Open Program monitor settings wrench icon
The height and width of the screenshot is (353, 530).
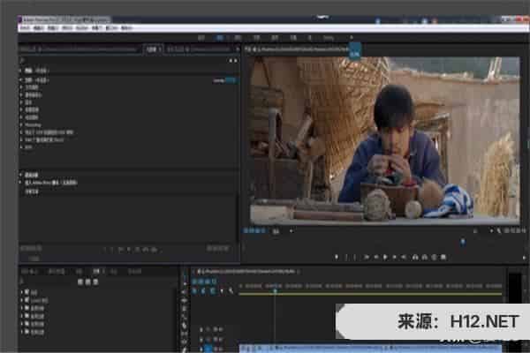[x=499, y=230]
